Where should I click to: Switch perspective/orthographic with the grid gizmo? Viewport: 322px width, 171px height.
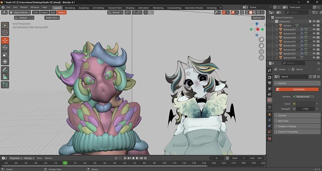[261, 58]
